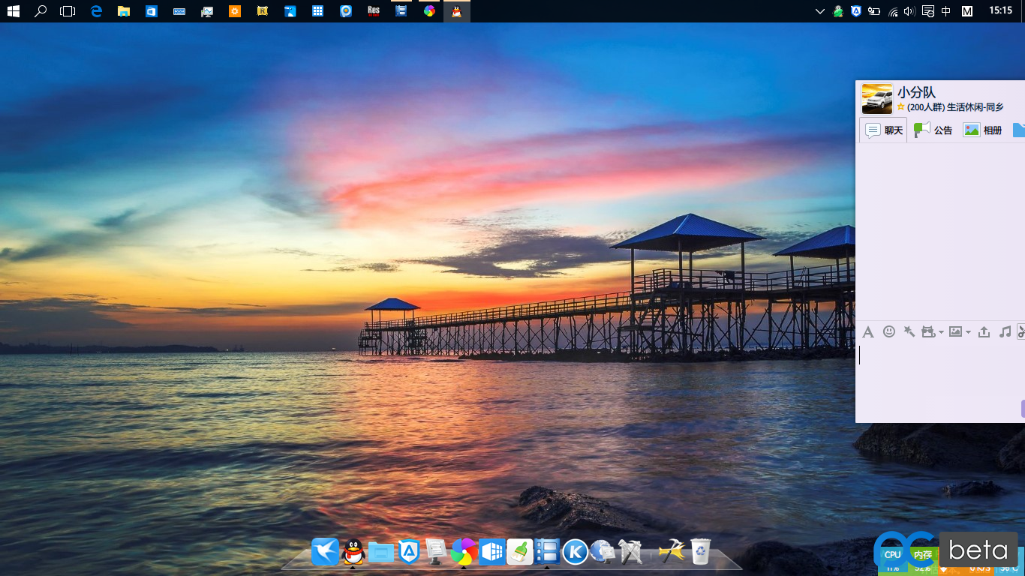Toggle the Chinese input mode indicator 中
Image resolution: width=1025 pixels, height=576 pixels.
pos(946,11)
